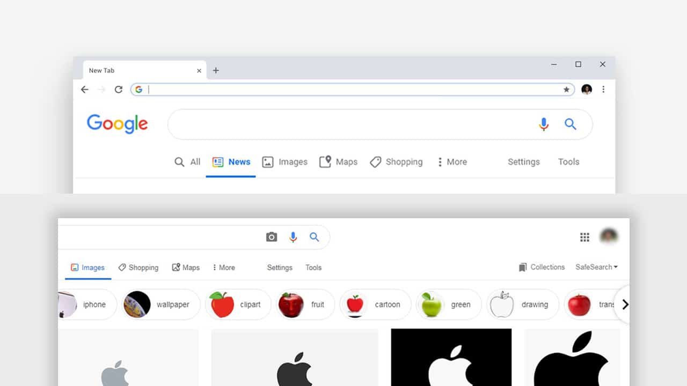Filter images by the fruit chip
This screenshot has height=386, width=687.
click(306, 305)
